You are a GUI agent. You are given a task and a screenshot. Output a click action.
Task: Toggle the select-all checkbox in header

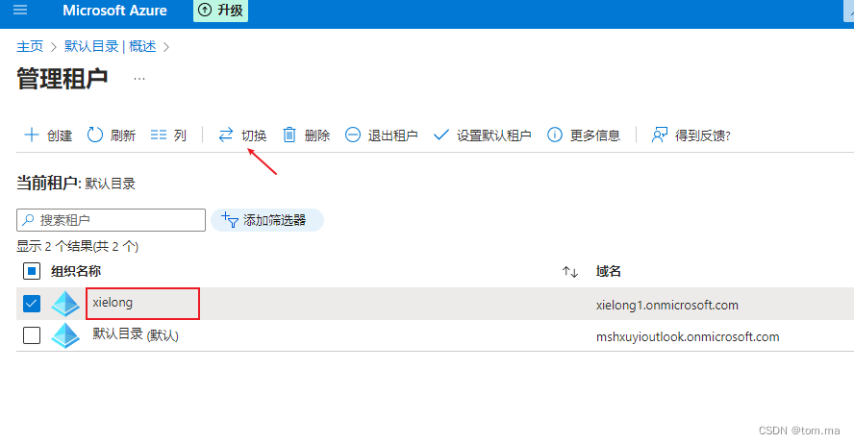pyautogui.click(x=32, y=271)
